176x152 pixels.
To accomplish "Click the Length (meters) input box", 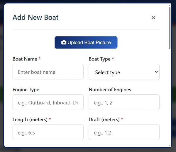I will [48, 133].
